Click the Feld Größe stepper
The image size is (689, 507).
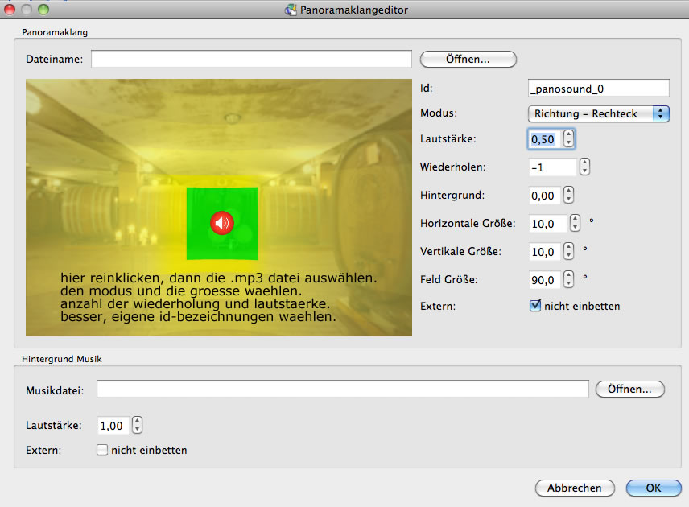[569, 279]
